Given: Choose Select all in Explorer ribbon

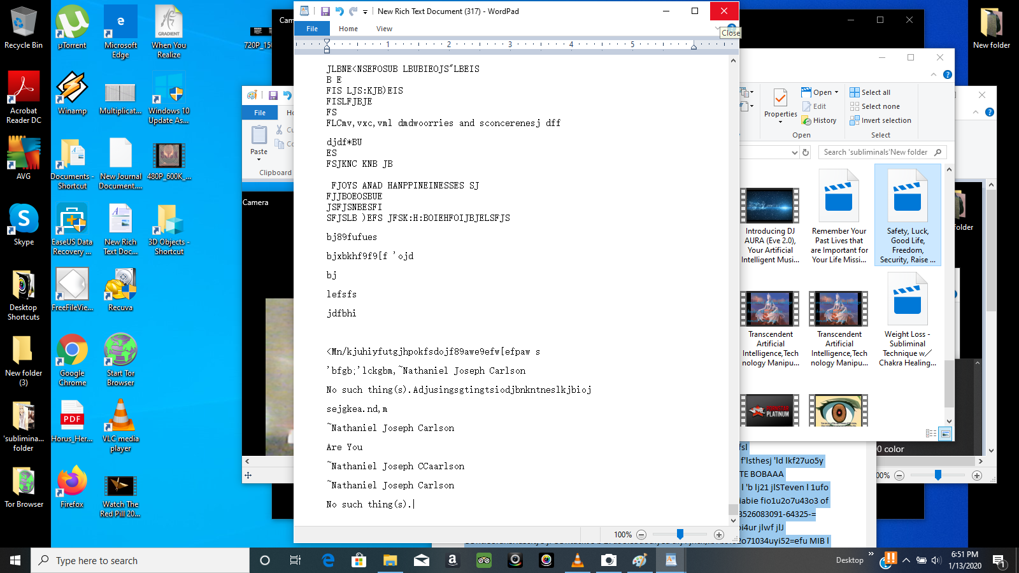Looking at the screenshot, I should [870, 92].
